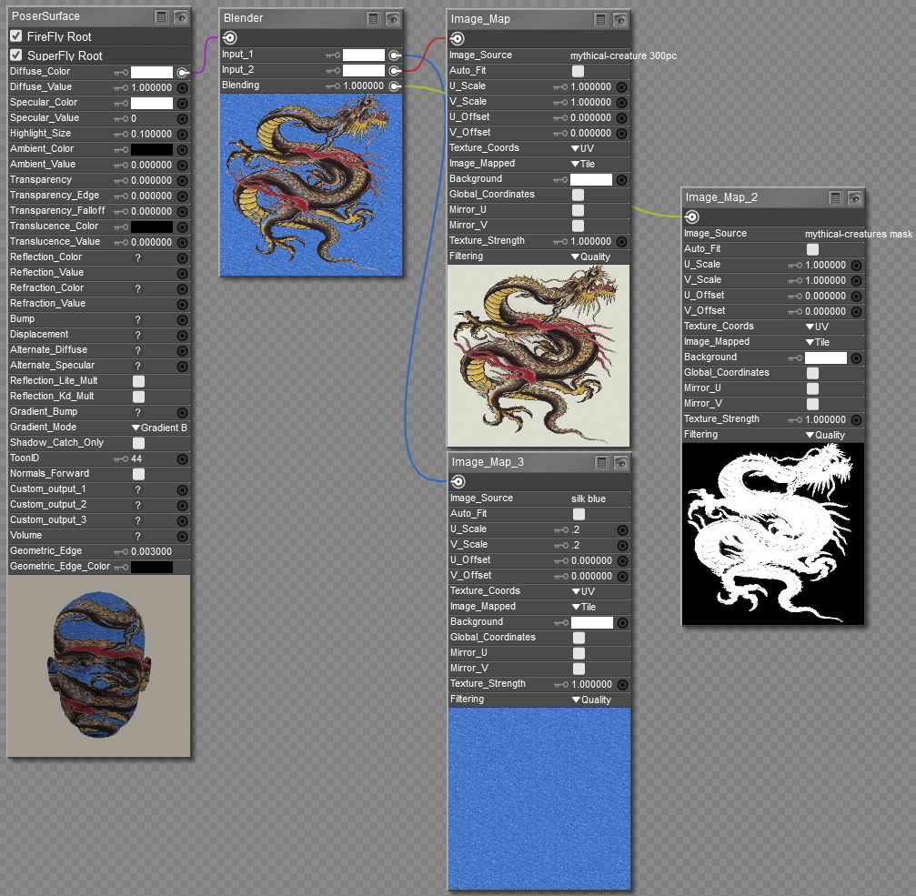Uncheck the FireFly Root checkbox
The width and height of the screenshot is (916, 896).
pyautogui.click(x=16, y=36)
